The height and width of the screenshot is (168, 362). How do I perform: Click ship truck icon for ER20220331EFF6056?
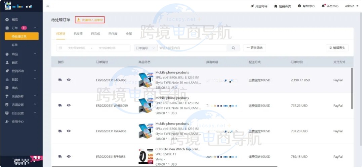[x=60, y=157]
